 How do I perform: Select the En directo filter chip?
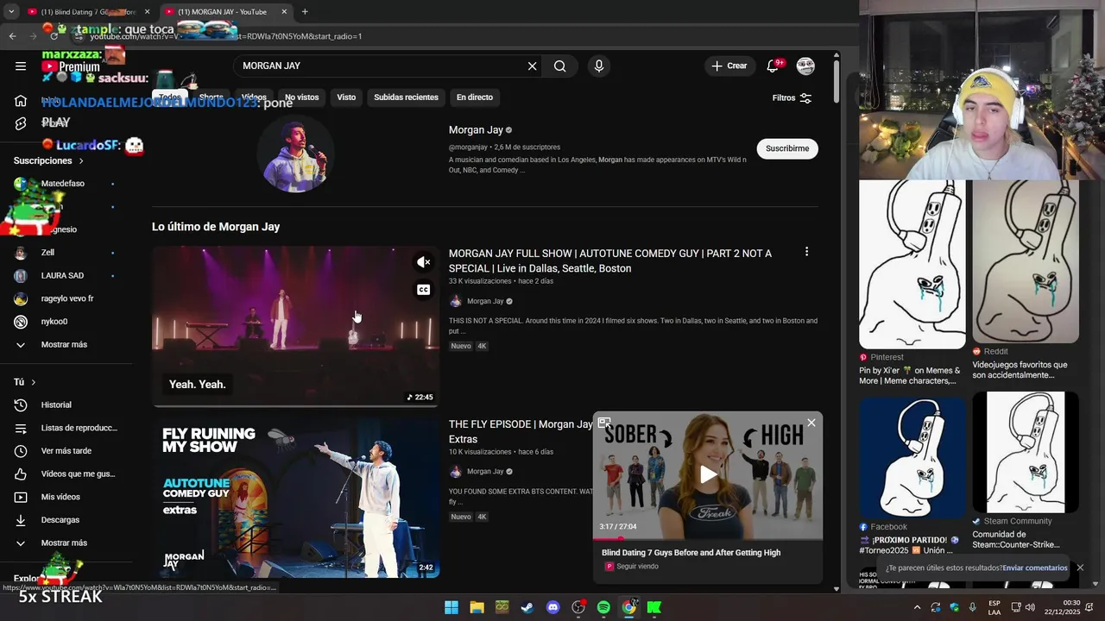click(x=475, y=97)
